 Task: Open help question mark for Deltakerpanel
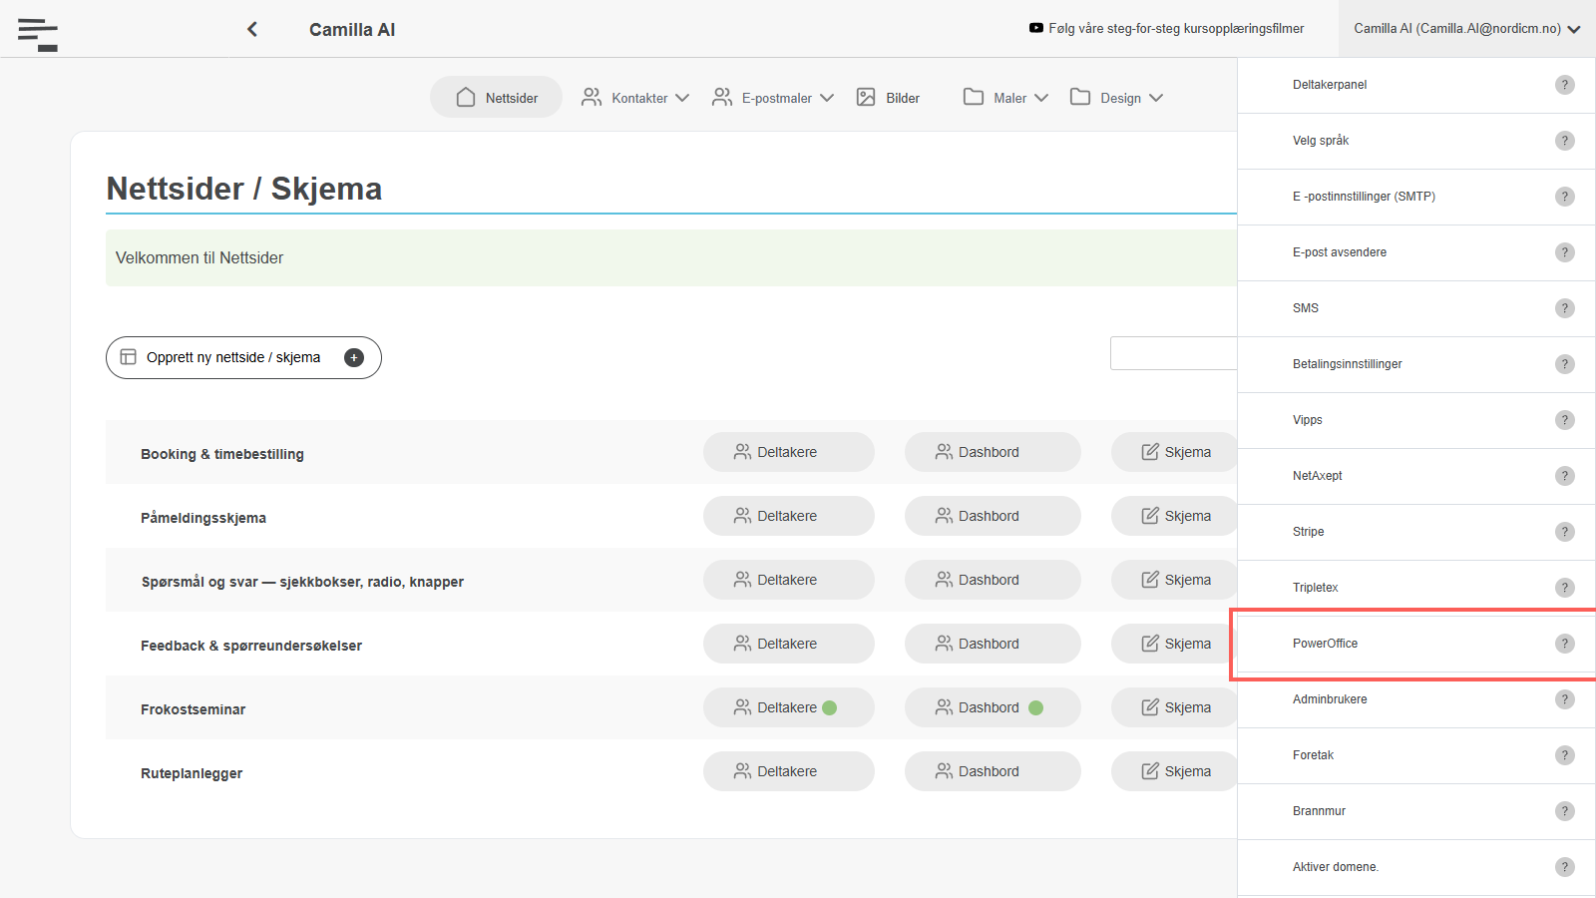1565,85
